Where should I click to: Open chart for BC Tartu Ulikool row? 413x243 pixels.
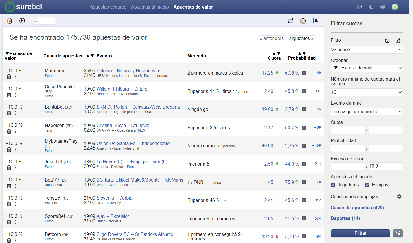(304, 182)
